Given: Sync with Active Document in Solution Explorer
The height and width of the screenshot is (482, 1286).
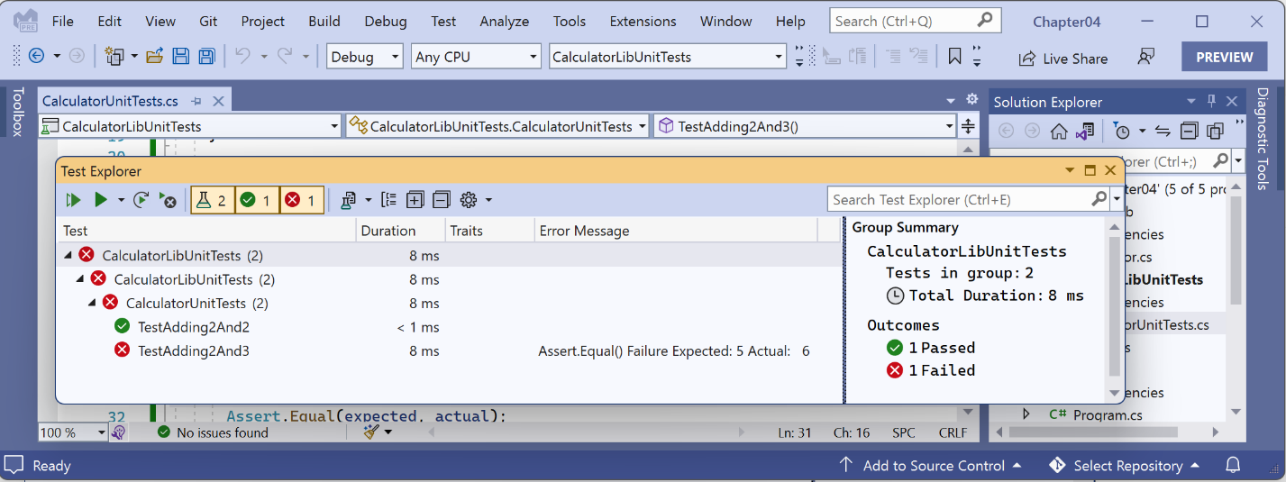Looking at the screenshot, I should point(1163,132).
